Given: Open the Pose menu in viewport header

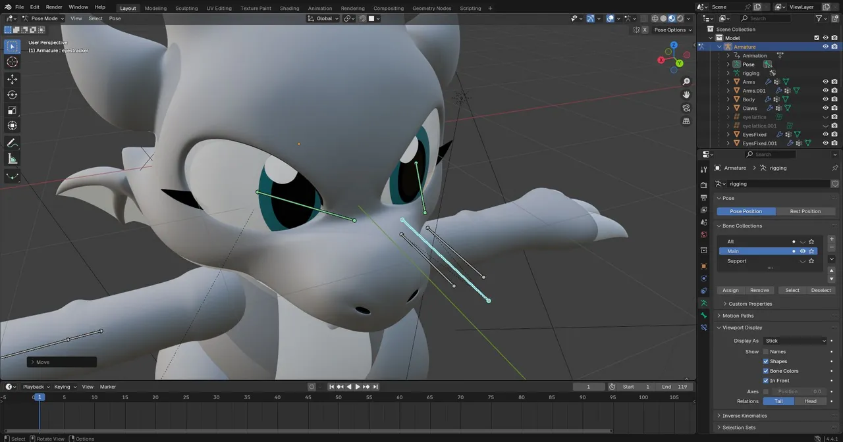Looking at the screenshot, I should pyautogui.click(x=115, y=18).
